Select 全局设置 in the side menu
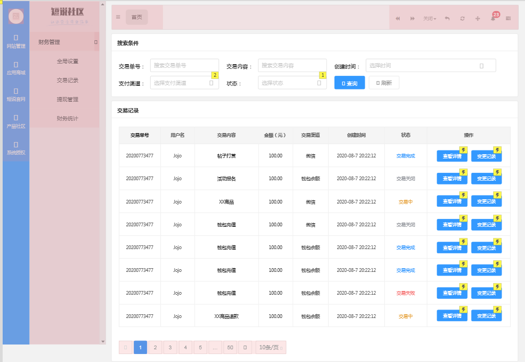 pos(67,61)
